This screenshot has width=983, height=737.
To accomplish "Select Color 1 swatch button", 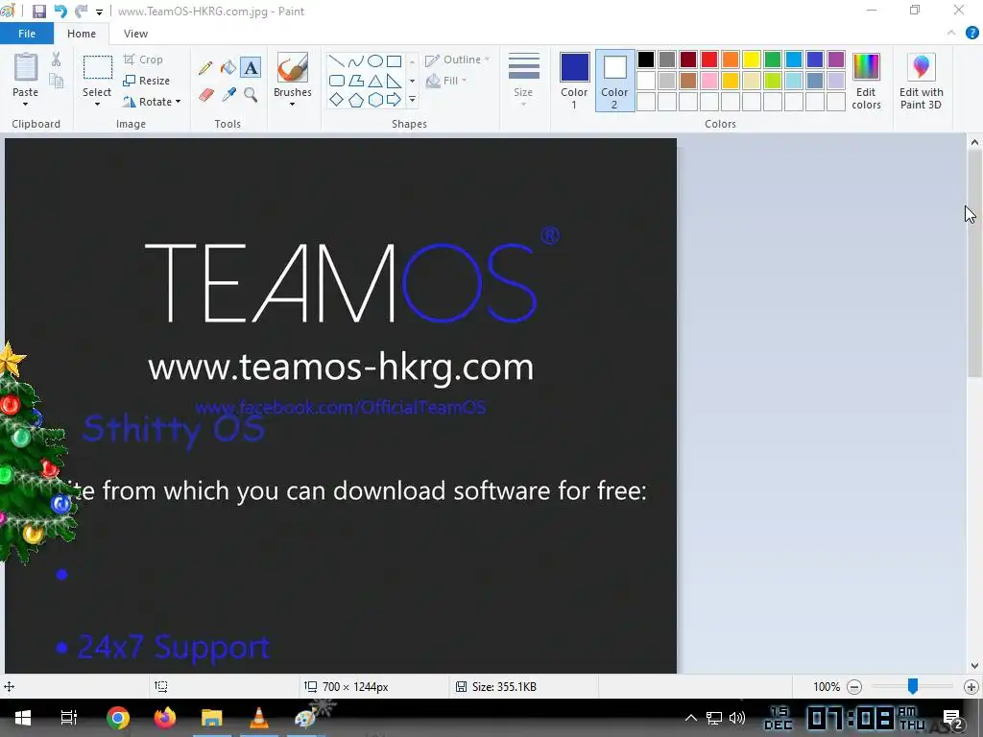I will point(574,82).
